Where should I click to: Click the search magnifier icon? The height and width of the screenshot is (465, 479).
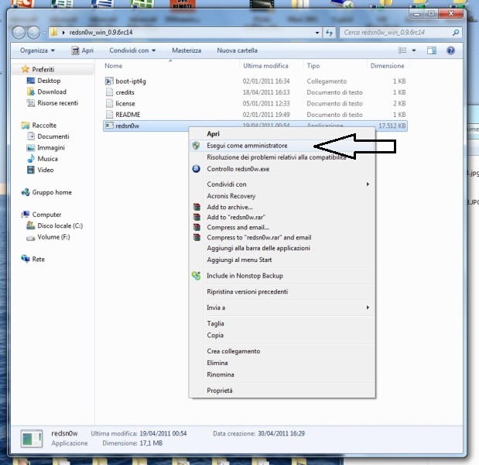tap(456, 33)
